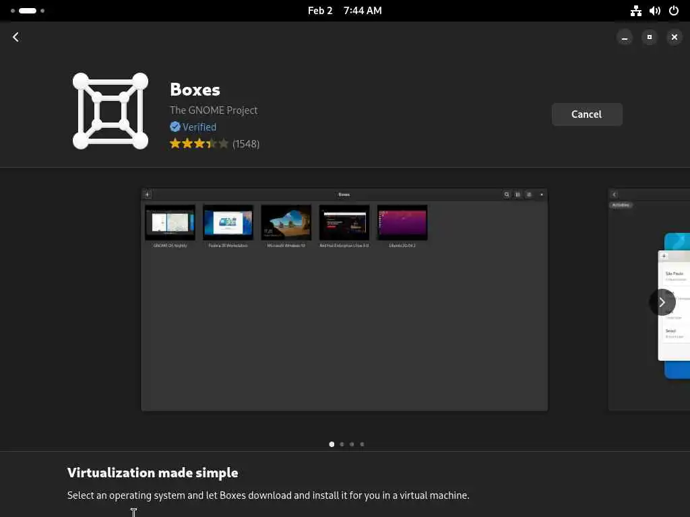Open the volume icon in top bar

pyautogui.click(x=655, y=11)
